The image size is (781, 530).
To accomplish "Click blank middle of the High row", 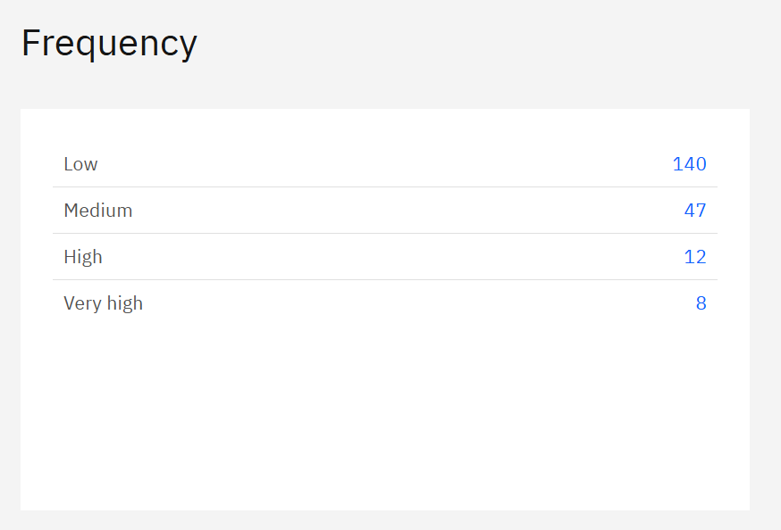I will pos(384,257).
